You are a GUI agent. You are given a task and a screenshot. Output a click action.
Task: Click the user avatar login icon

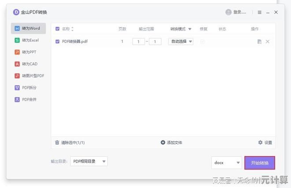pyautogui.click(x=228, y=12)
